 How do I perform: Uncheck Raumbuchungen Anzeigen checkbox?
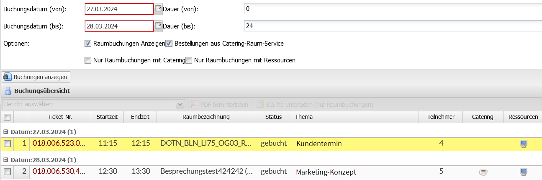tap(88, 43)
